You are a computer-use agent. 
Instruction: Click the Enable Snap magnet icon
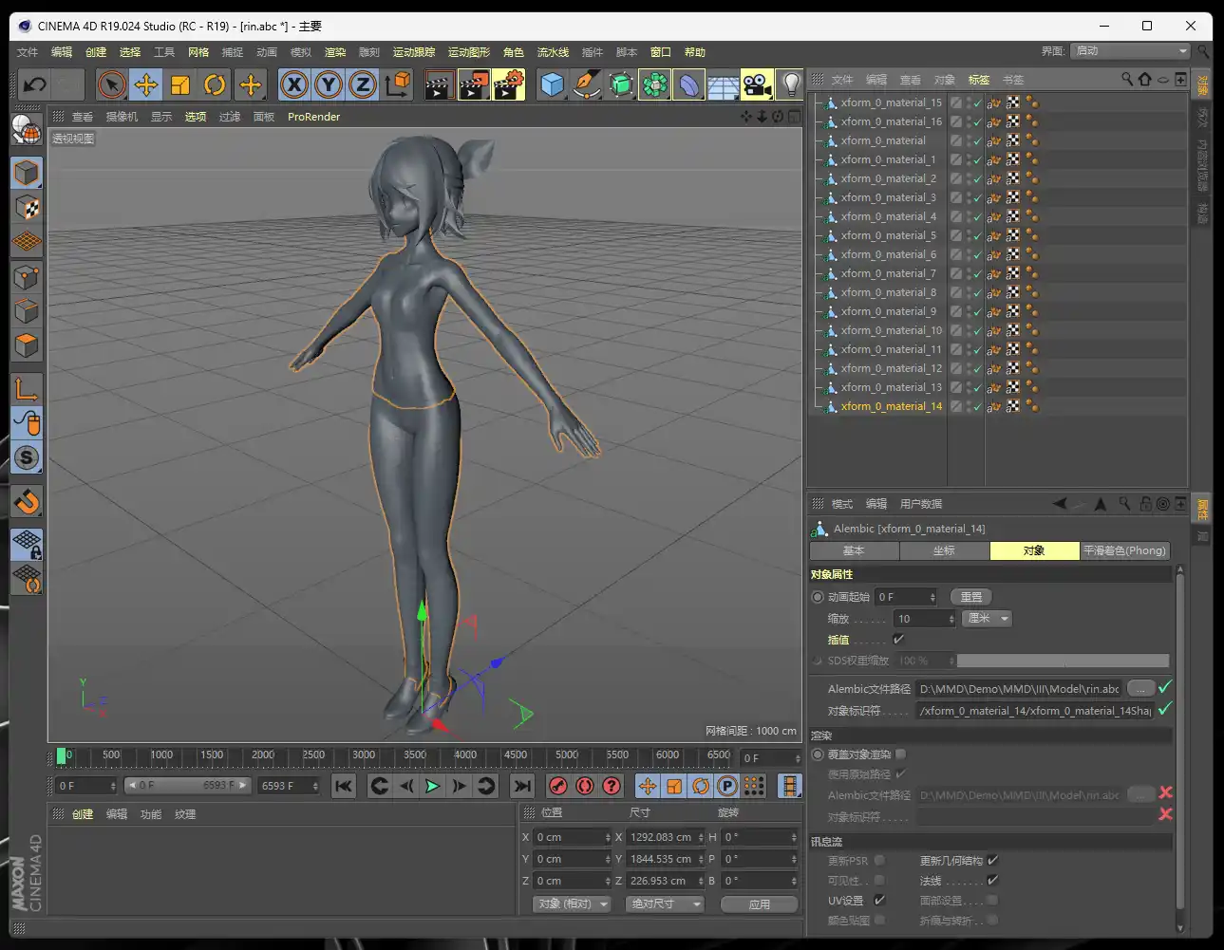pyautogui.click(x=27, y=500)
